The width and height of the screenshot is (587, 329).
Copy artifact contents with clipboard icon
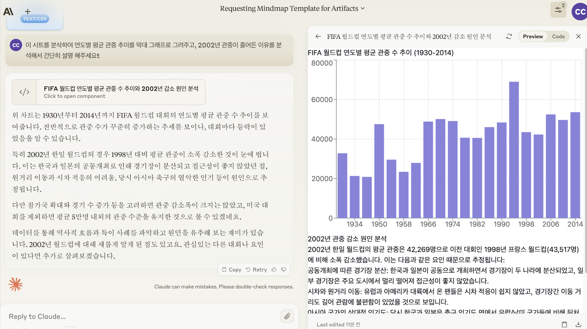click(564, 324)
